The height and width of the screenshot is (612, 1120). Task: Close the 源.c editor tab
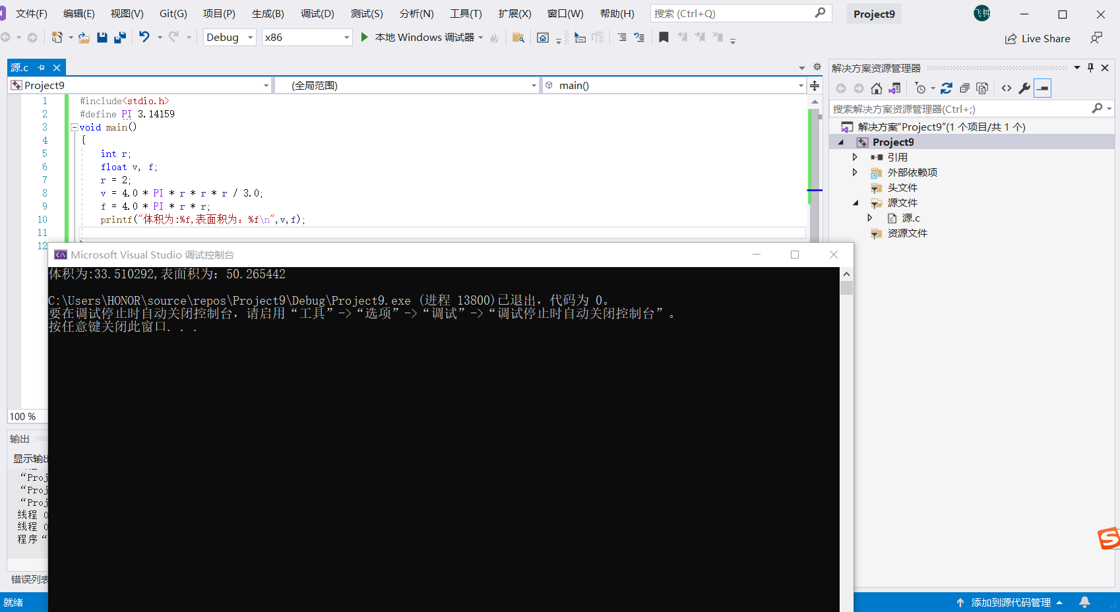click(57, 67)
